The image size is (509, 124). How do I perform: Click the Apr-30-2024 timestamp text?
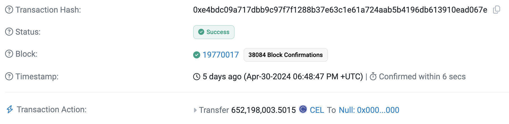pos(303,77)
